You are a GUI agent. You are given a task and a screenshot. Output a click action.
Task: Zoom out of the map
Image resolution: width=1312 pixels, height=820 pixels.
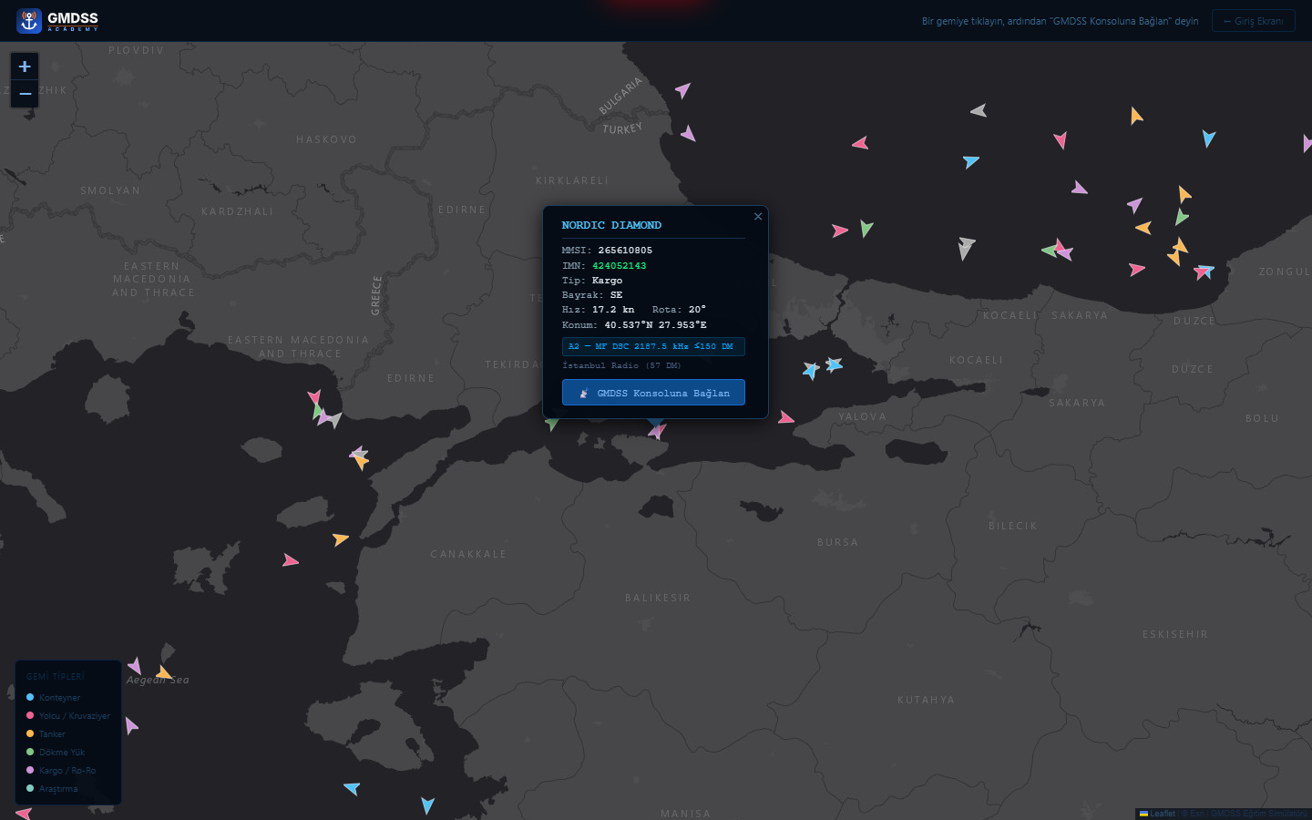pos(25,94)
